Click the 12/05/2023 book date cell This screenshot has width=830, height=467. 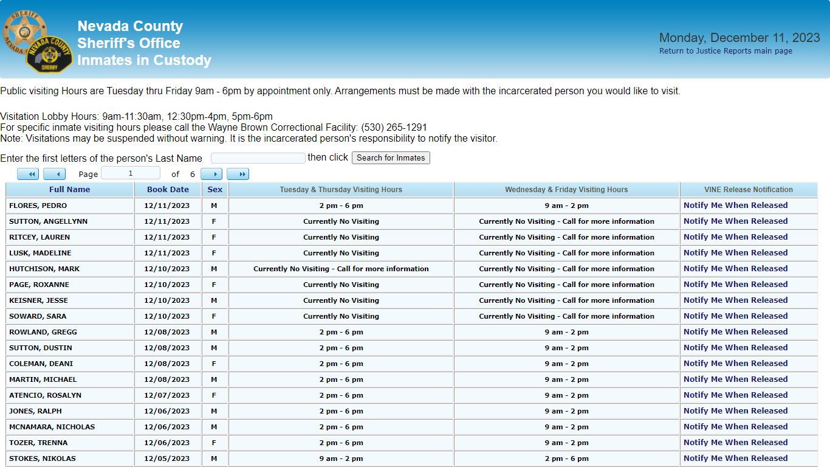(x=166, y=458)
